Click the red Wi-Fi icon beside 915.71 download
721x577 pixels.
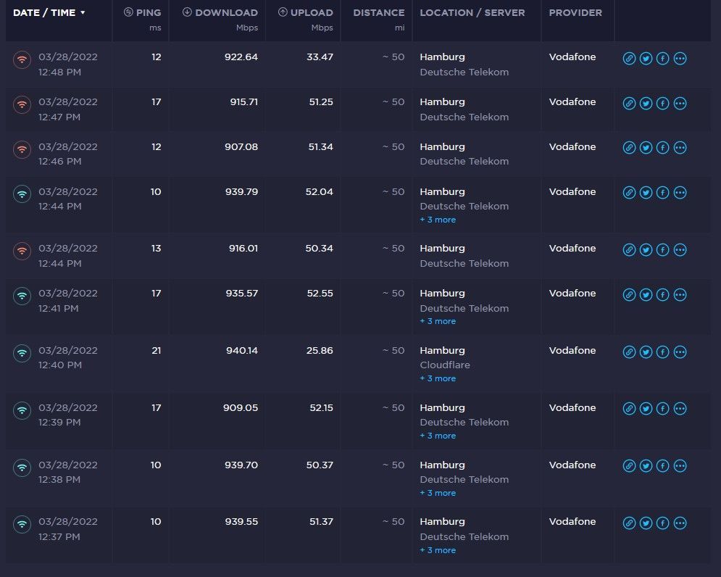point(22,104)
